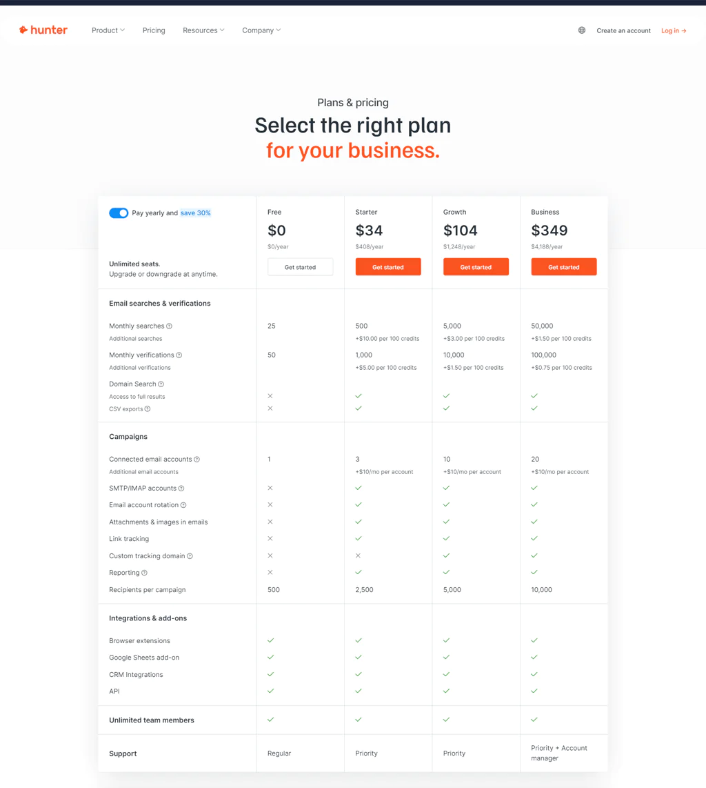
Task: Click the Hunter logo icon
Action: (x=23, y=30)
